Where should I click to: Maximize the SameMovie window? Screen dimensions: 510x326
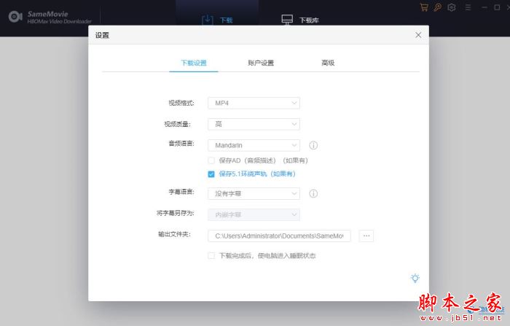[x=497, y=7]
